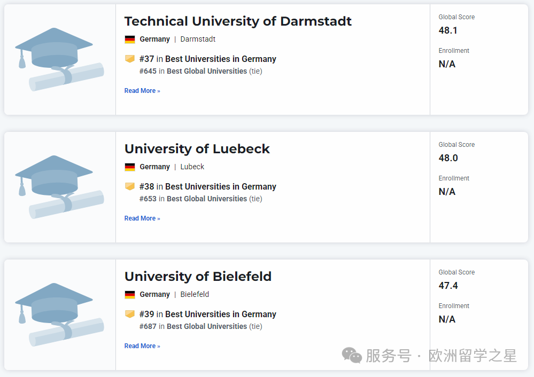Open Read More for University of Luebeck
The image size is (534, 377).
tap(142, 218)
